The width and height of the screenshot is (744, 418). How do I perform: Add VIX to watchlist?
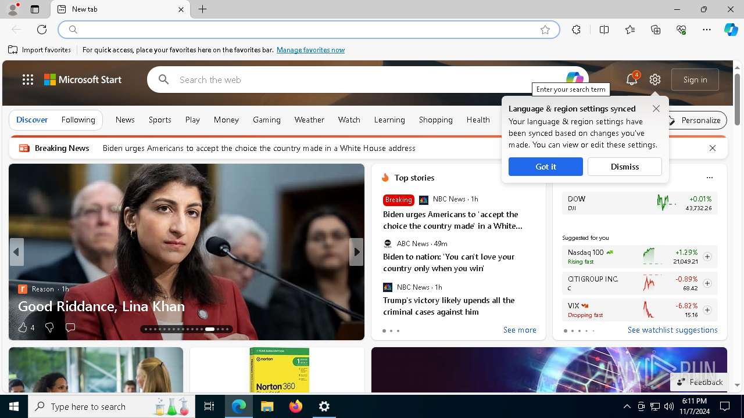707,310
